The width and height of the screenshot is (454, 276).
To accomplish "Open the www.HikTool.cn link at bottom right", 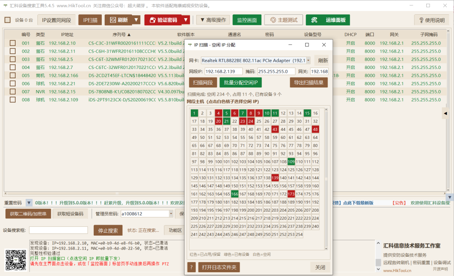I will [397, 271].
